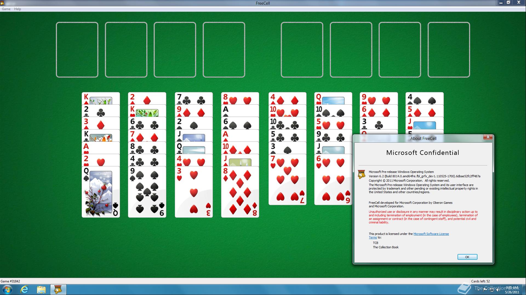526x295 pixels.
Task: Click the Microsoft Confidential heading
Action: [422, 153]
